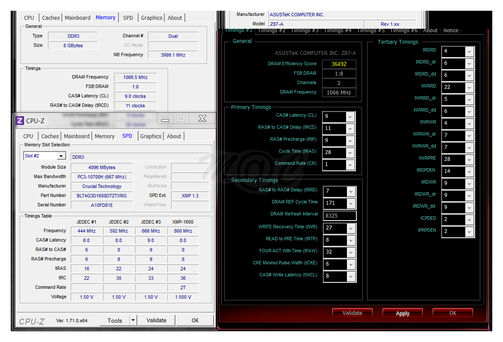Click the Part Number field BLT4G3D1608DT2TXRG
This screenshot has width=503, height=342.
pos(102,196)
